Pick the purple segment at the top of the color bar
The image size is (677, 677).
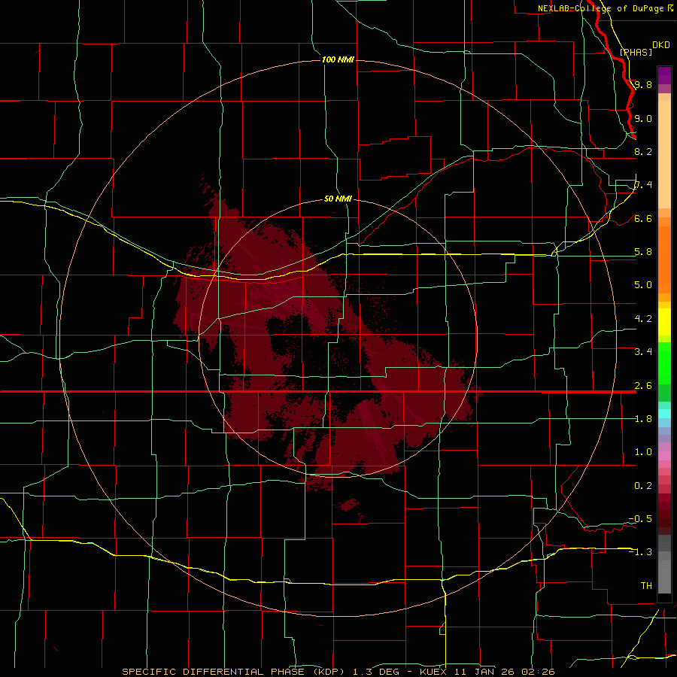[664, 75]
